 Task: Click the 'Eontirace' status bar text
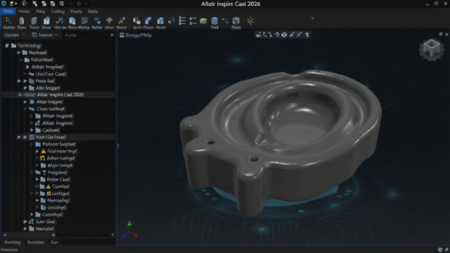(x=9, y=249)
